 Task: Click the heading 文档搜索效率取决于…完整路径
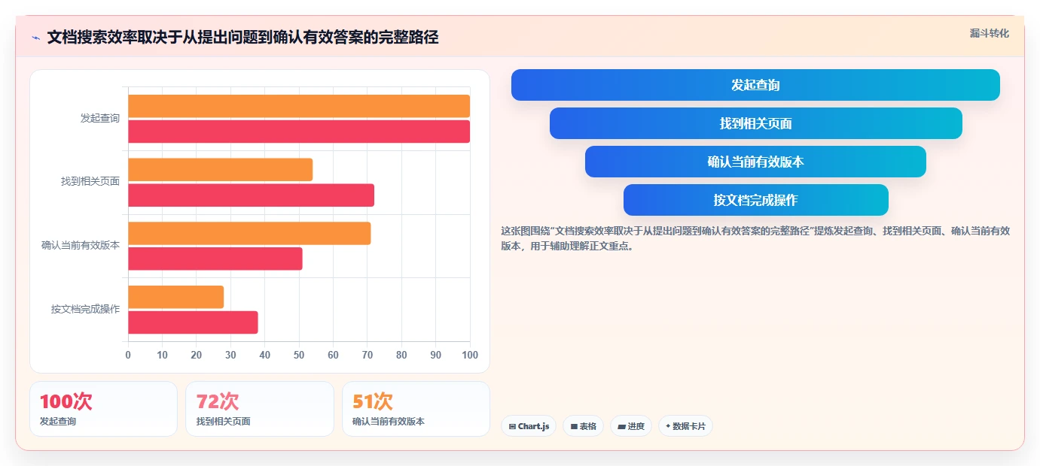(x=242, y=38)
